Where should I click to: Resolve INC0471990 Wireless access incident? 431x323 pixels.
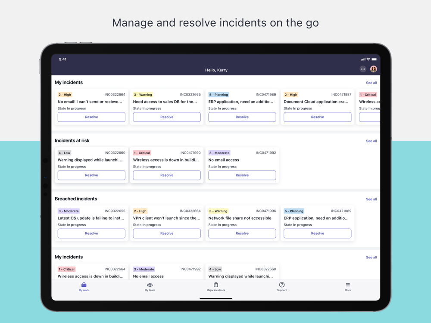pyautogui.click(x=167, y=175)
